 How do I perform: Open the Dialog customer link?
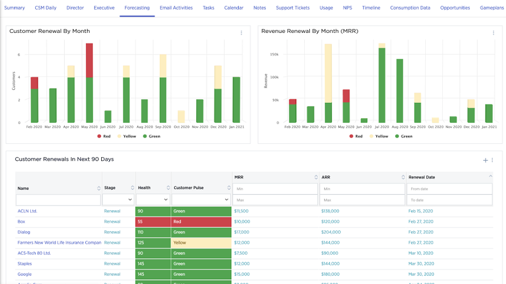click(24, 232)
